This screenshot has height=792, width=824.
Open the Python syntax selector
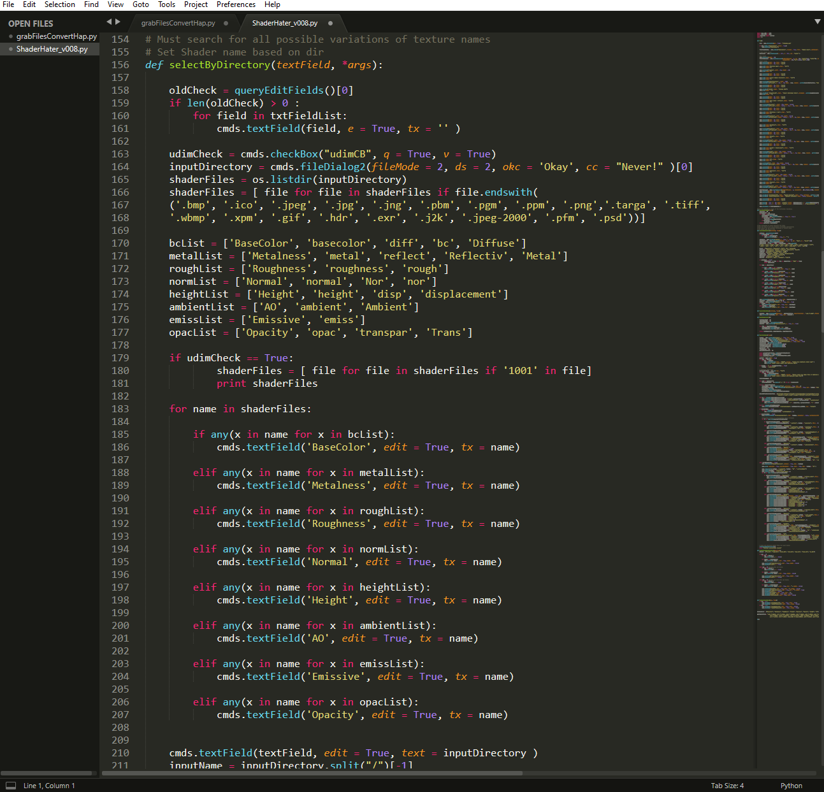point(791,786)
